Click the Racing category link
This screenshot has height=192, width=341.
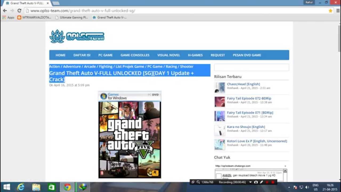(x=171, y=66)
